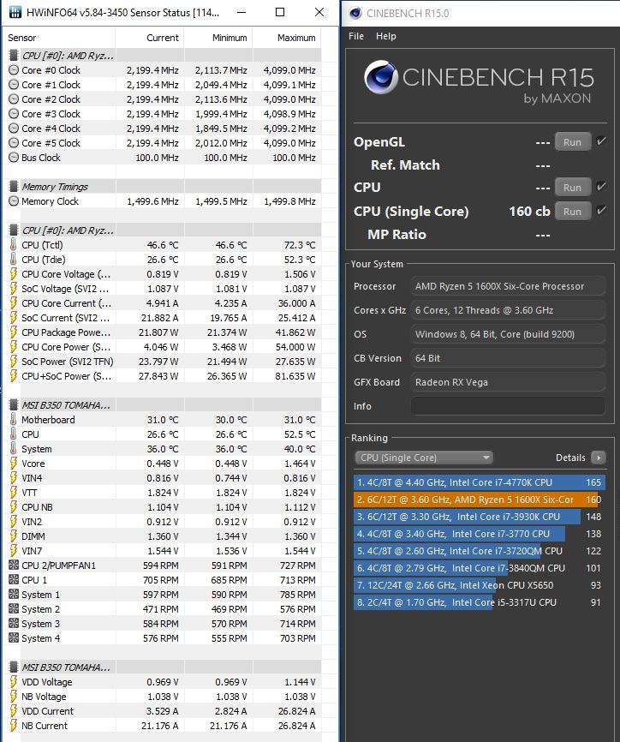Click the CPU 2/PUMPFAN1 fan icon
620x742 pixels.
click(14, 565)
